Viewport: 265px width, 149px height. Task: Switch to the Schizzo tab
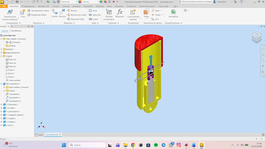point(56,6)
